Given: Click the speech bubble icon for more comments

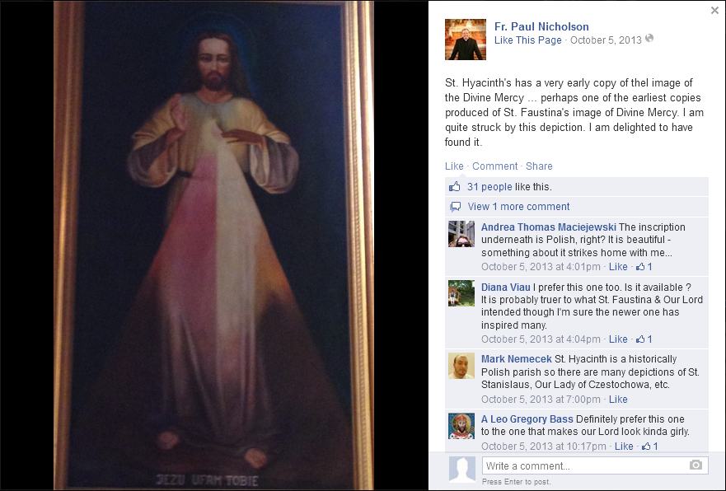Looking at the screenshot, I should (x=456, y=207).
